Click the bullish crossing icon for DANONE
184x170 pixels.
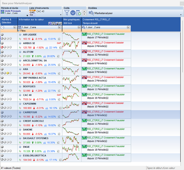pos(84,129)
